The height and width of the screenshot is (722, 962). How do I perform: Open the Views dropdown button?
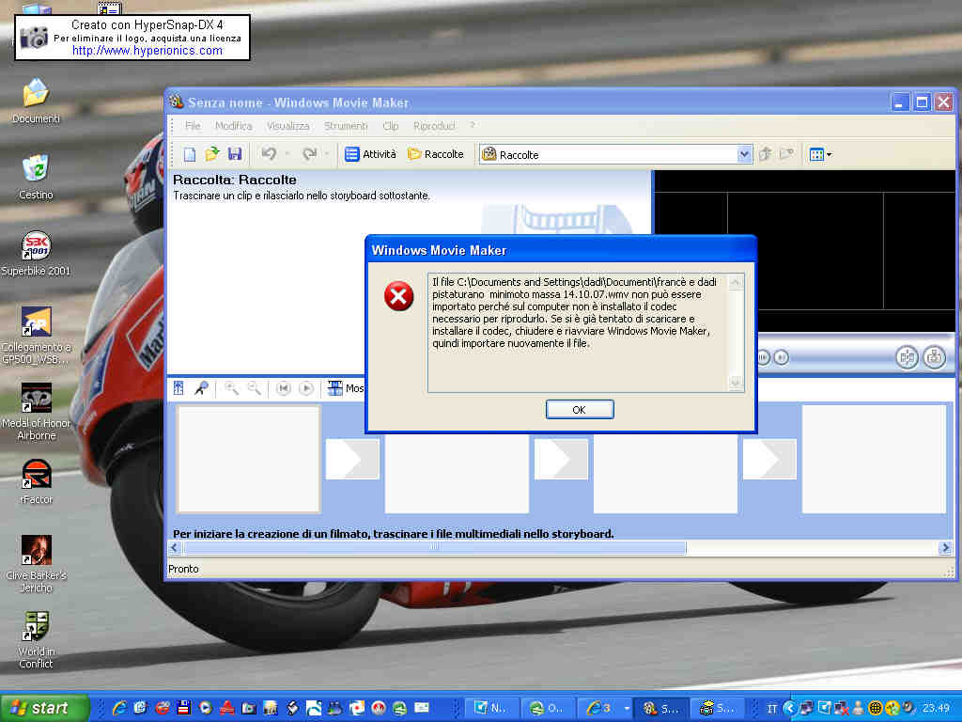820,155
